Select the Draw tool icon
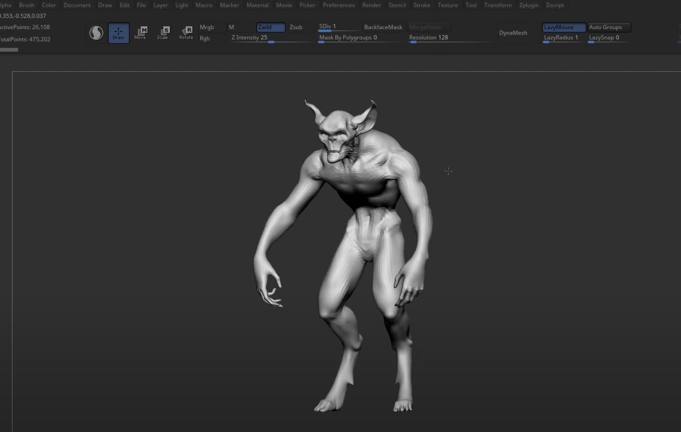This screenshot has width=681, height=432. pos(118,33)
